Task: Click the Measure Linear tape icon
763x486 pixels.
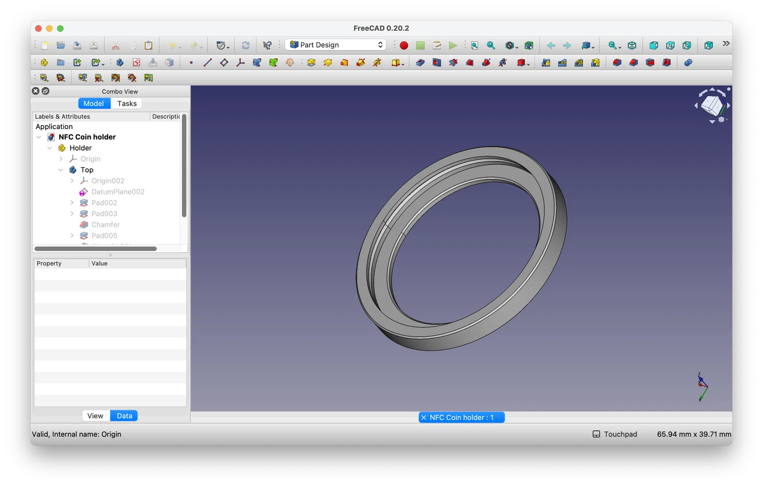Action: tap(44, 78)
